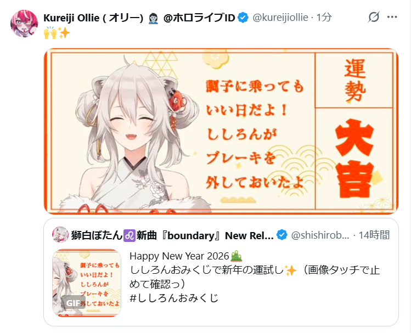Click the quoted tweet's verified badge
Image resolution: width=411 pixels, height=333 pixels.
(282, 235)
